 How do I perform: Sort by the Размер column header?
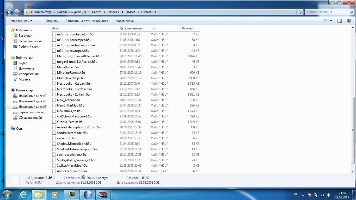(x=191, y=28)
